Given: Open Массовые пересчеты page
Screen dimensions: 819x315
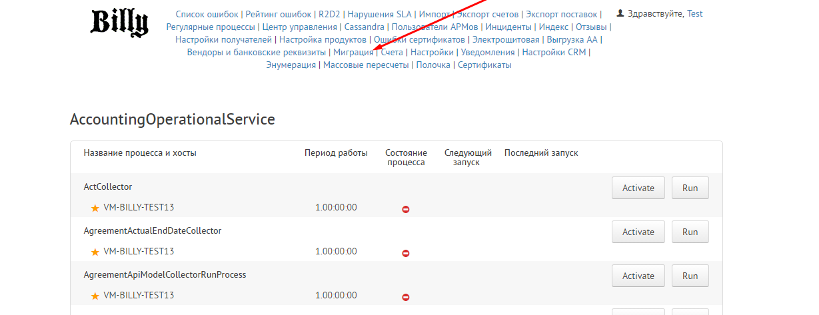Looking at the screenshot, I should (x=366, y=65).
